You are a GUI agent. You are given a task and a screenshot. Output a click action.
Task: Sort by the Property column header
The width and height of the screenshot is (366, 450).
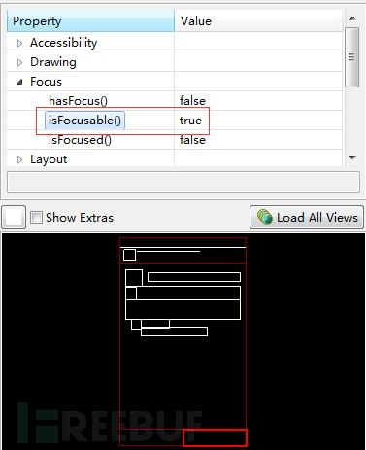pyautogui.click(x=90, y=21)
